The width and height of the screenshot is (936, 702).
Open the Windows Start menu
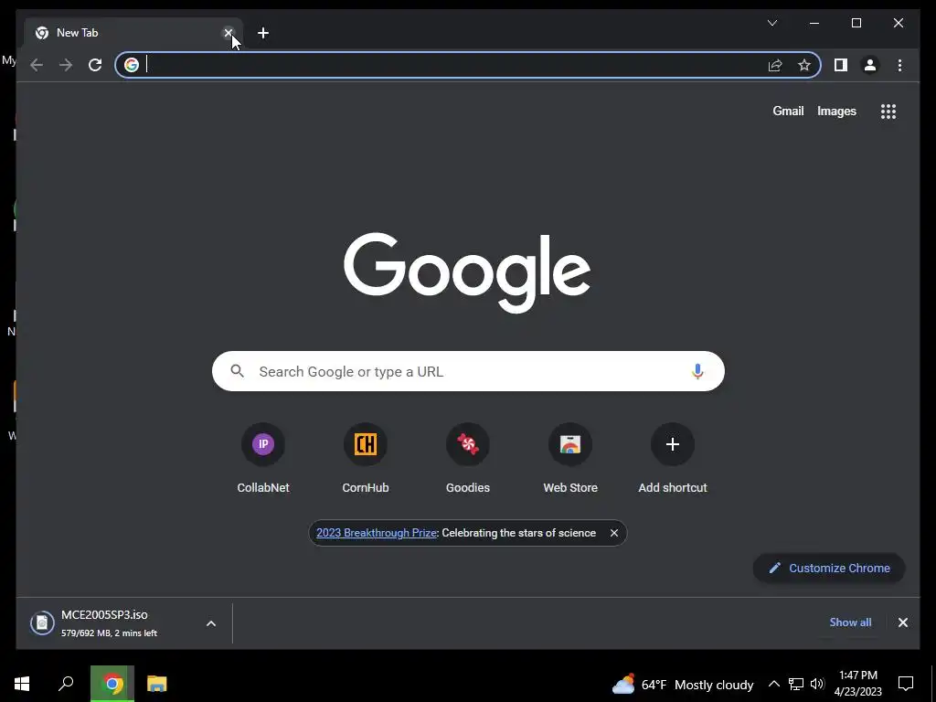tap(22, 684)
